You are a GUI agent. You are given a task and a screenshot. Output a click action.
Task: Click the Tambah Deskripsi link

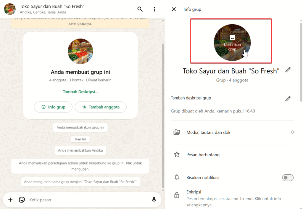tap(80, 92)
